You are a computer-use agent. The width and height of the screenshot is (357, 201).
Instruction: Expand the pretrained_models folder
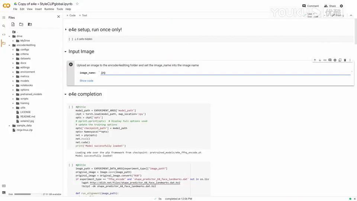[x=13, y=94]
